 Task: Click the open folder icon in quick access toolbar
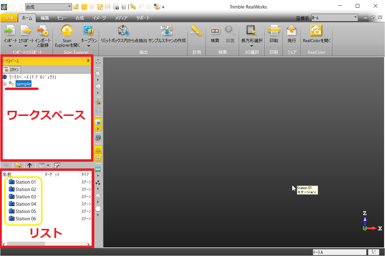click(x=76, y=7)
